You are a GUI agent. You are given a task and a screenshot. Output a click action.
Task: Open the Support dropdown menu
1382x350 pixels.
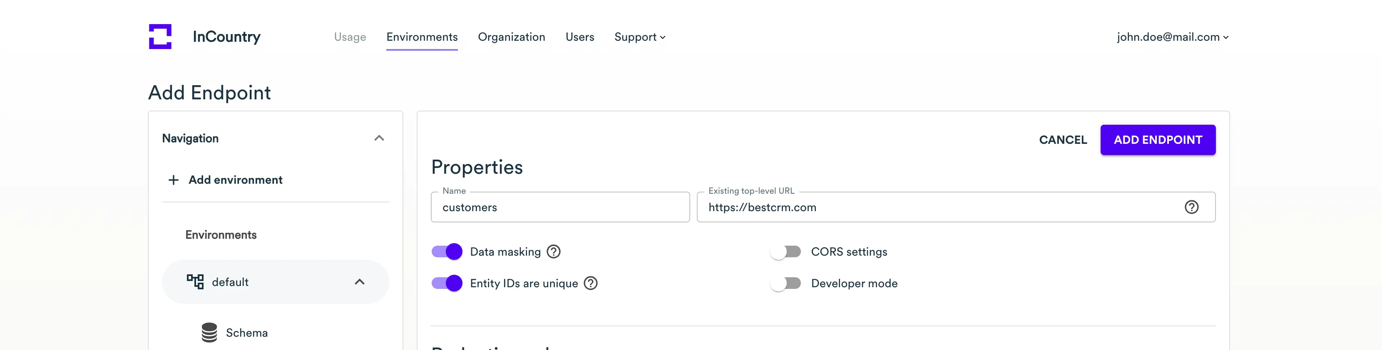point(639,37)
